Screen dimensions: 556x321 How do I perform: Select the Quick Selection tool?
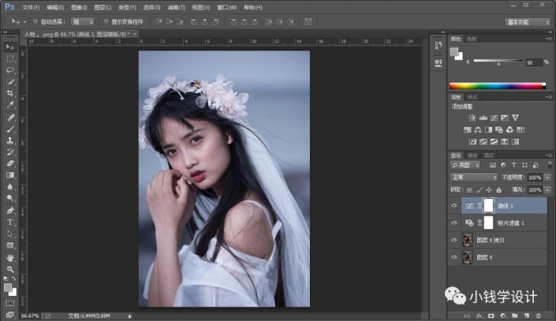(x=10, y=82)
